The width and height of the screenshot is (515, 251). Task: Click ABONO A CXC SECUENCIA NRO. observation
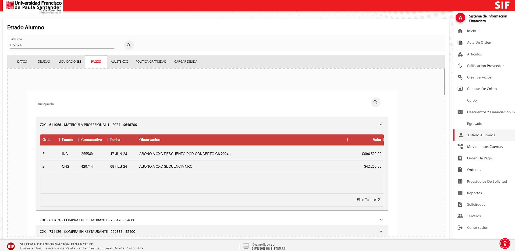click(x=166, y=166)
